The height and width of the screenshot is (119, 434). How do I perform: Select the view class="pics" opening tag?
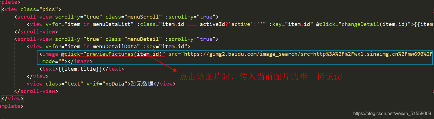(31, 9)
